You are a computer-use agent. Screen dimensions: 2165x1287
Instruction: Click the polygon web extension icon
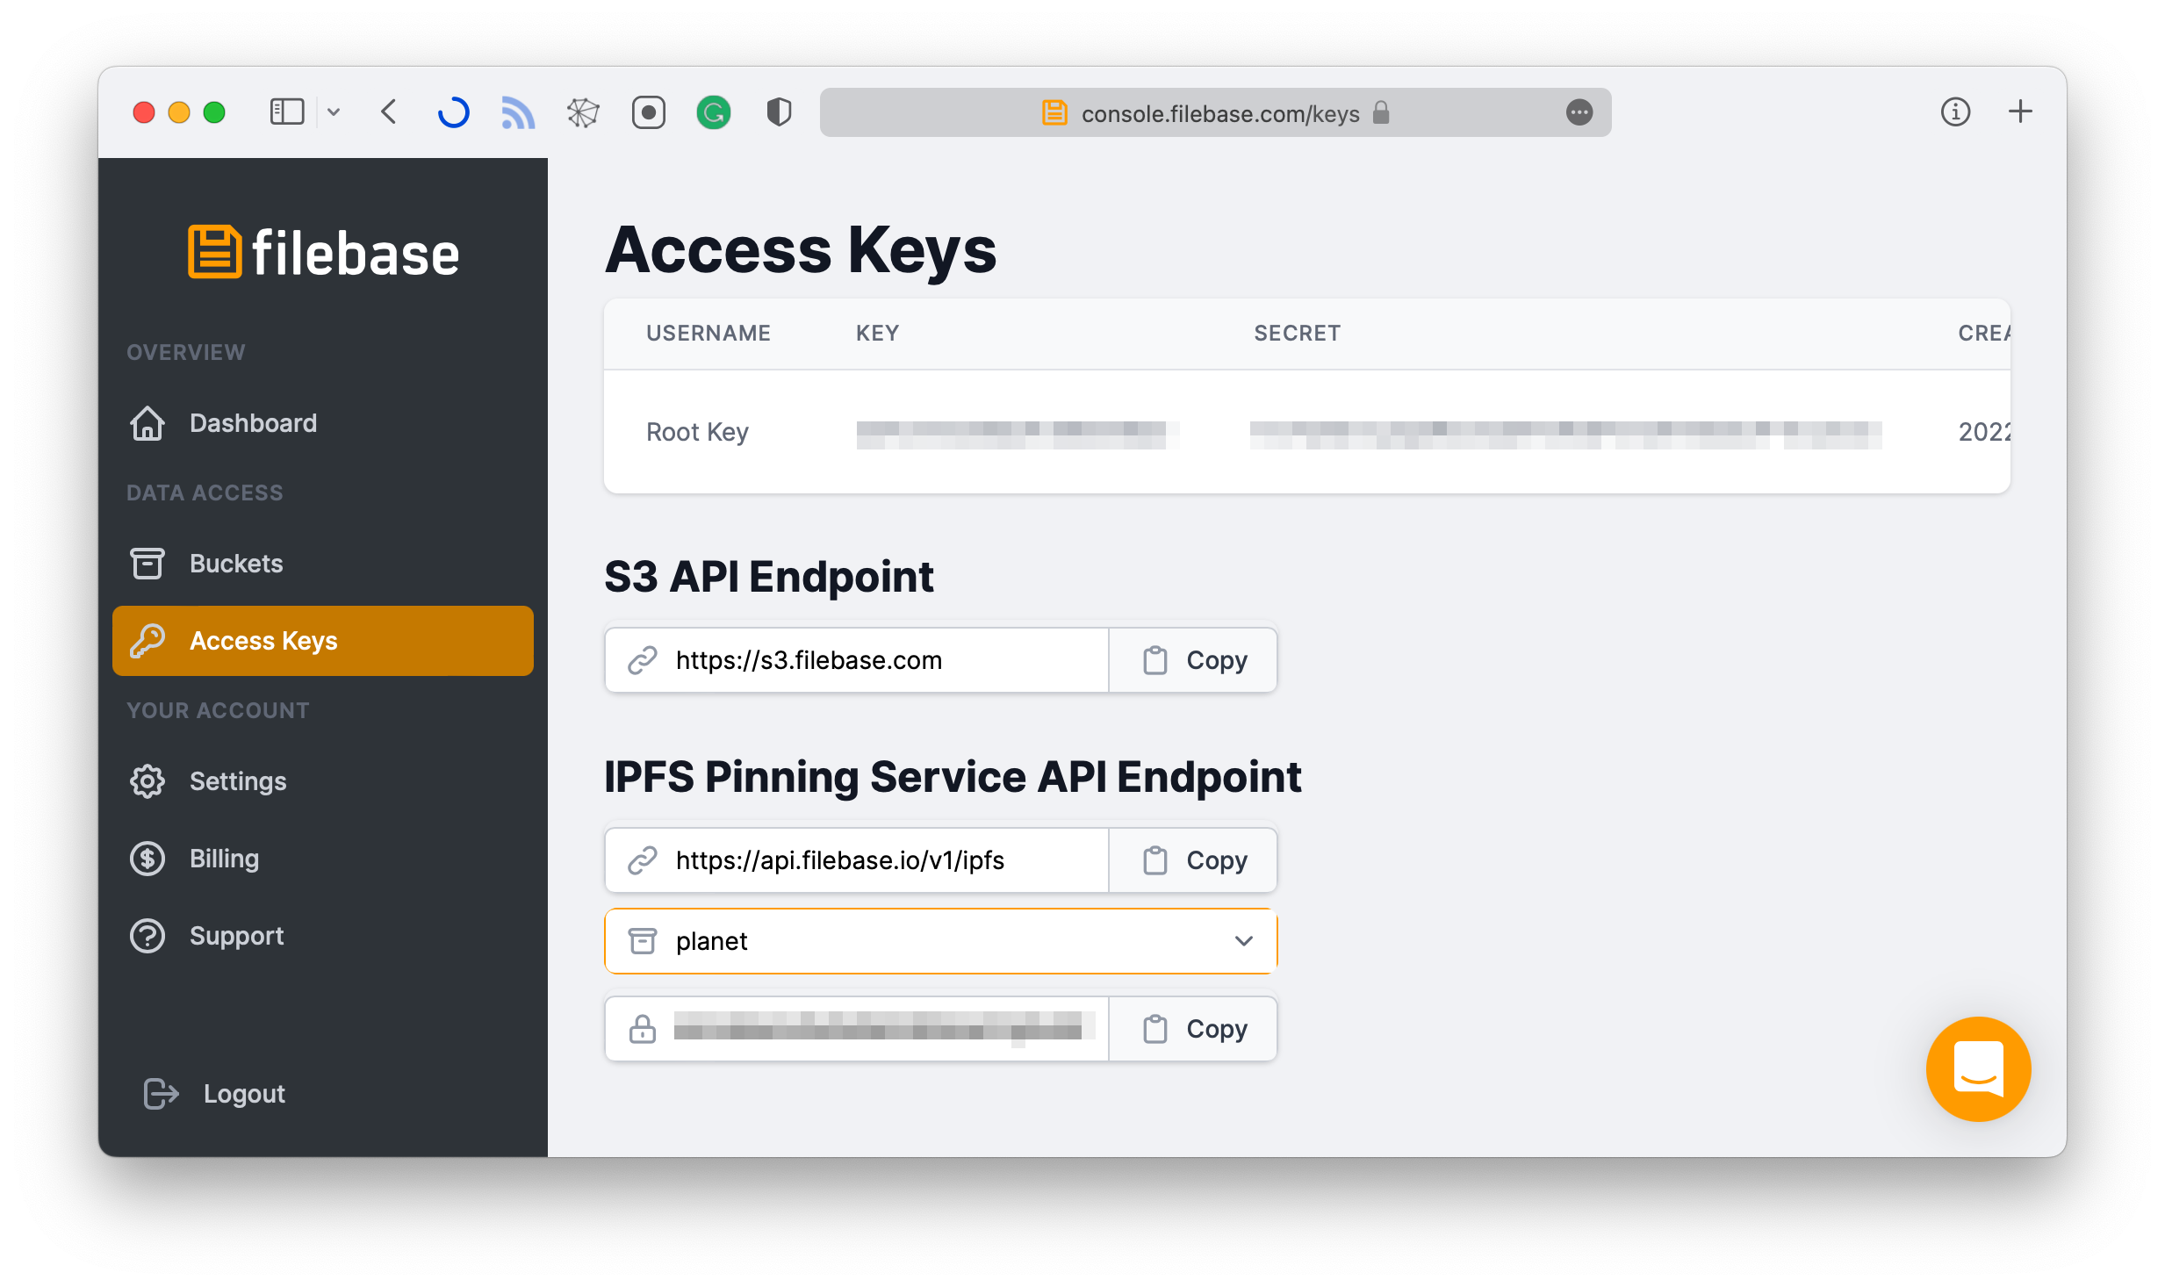[583, 112]
